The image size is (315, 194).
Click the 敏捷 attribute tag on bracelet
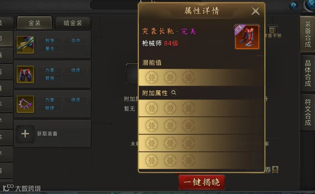50,108
